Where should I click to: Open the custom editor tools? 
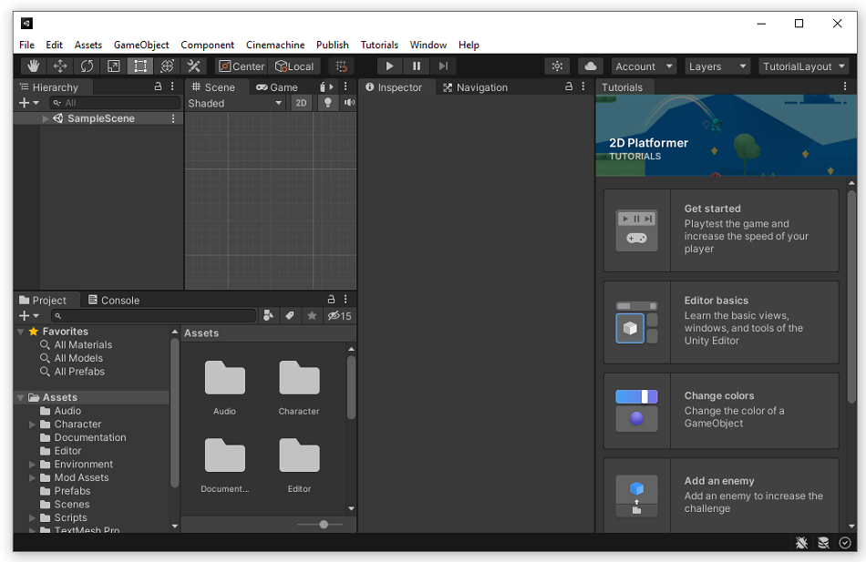[x=194, y=66]
